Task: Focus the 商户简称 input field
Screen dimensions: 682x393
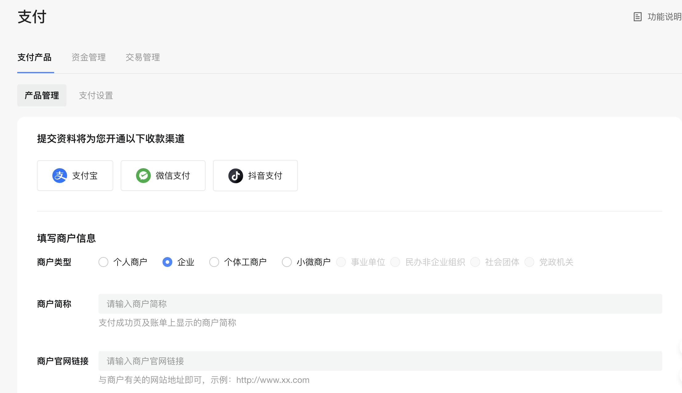Action: (380, 304)
